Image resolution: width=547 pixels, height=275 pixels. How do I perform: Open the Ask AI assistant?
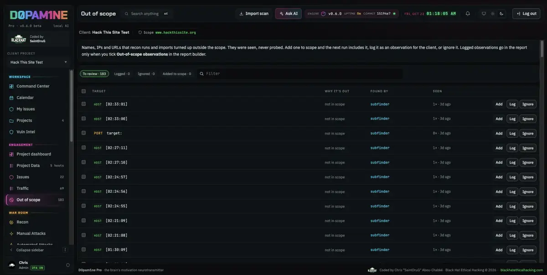coord(289,14)
